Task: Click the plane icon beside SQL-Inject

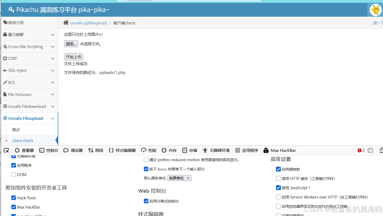Action: [x=5, y=70]
